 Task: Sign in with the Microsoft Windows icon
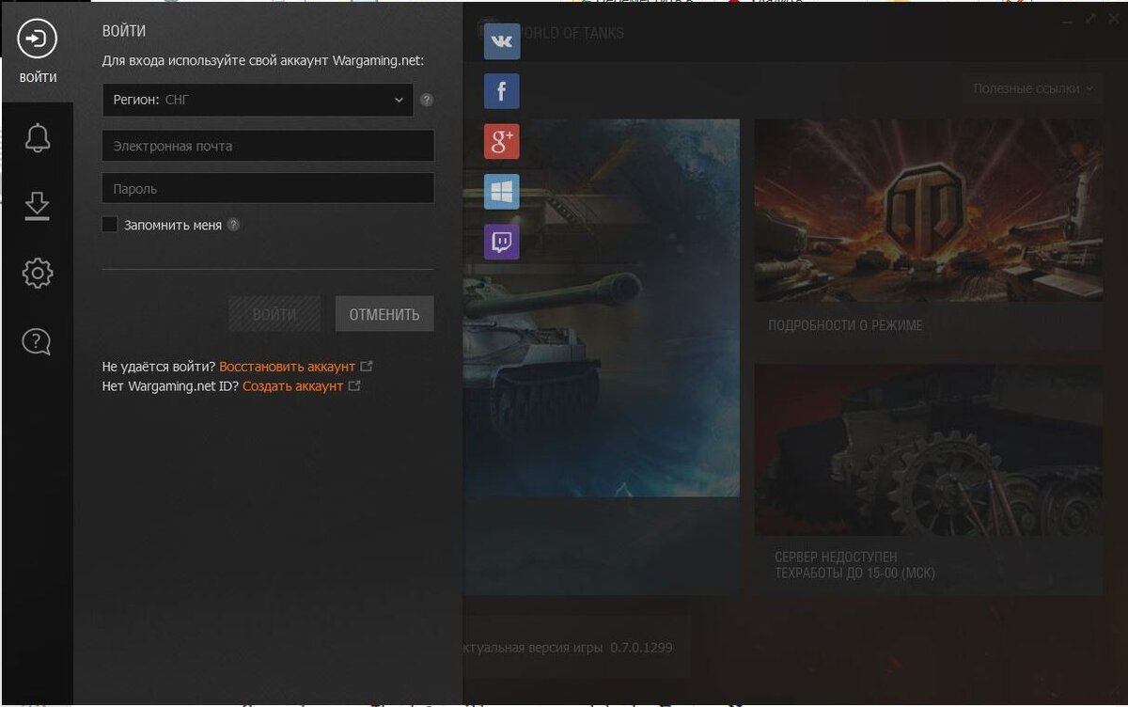pos(502,191)
